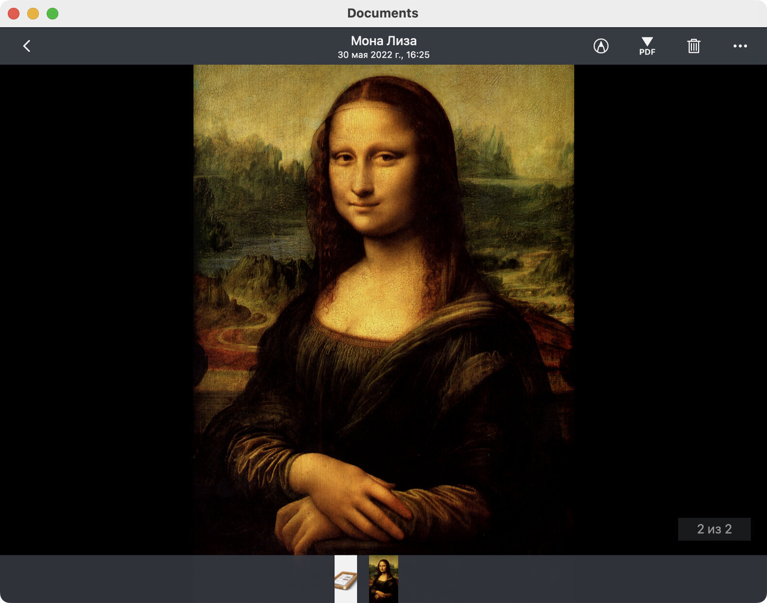Close the Documents window
This screenshot has height=603, width=767.
(14, 14)
